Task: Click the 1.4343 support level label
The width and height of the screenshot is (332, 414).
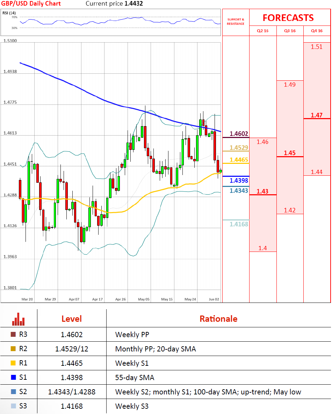Action: click(x=239, y=191)
